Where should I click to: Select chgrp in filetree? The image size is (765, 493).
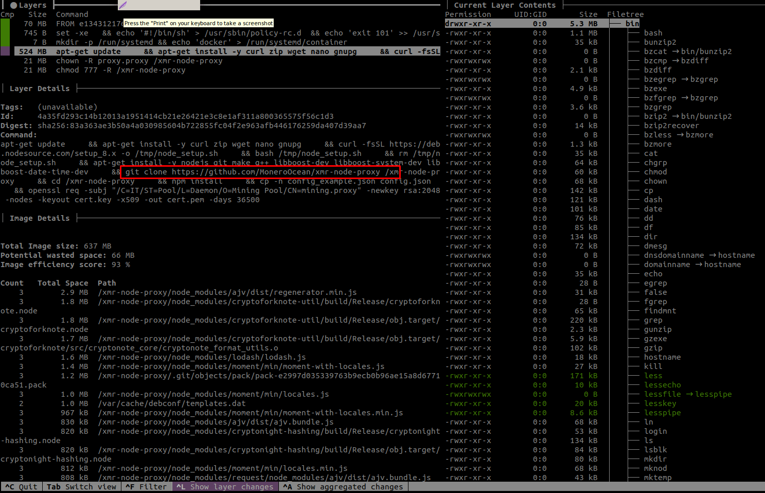click(x=655, y=163)
